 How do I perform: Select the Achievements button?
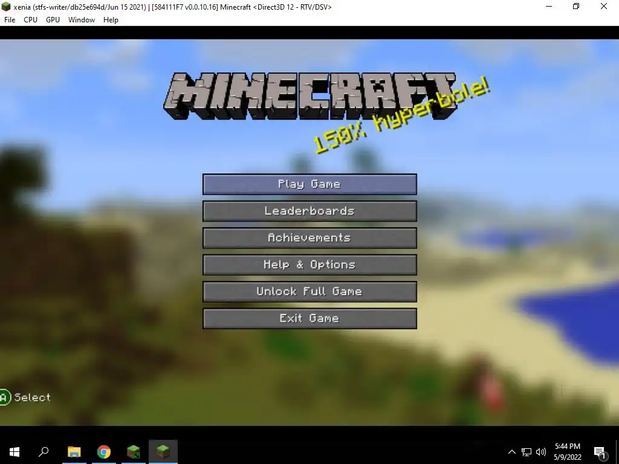click(309, 238)
